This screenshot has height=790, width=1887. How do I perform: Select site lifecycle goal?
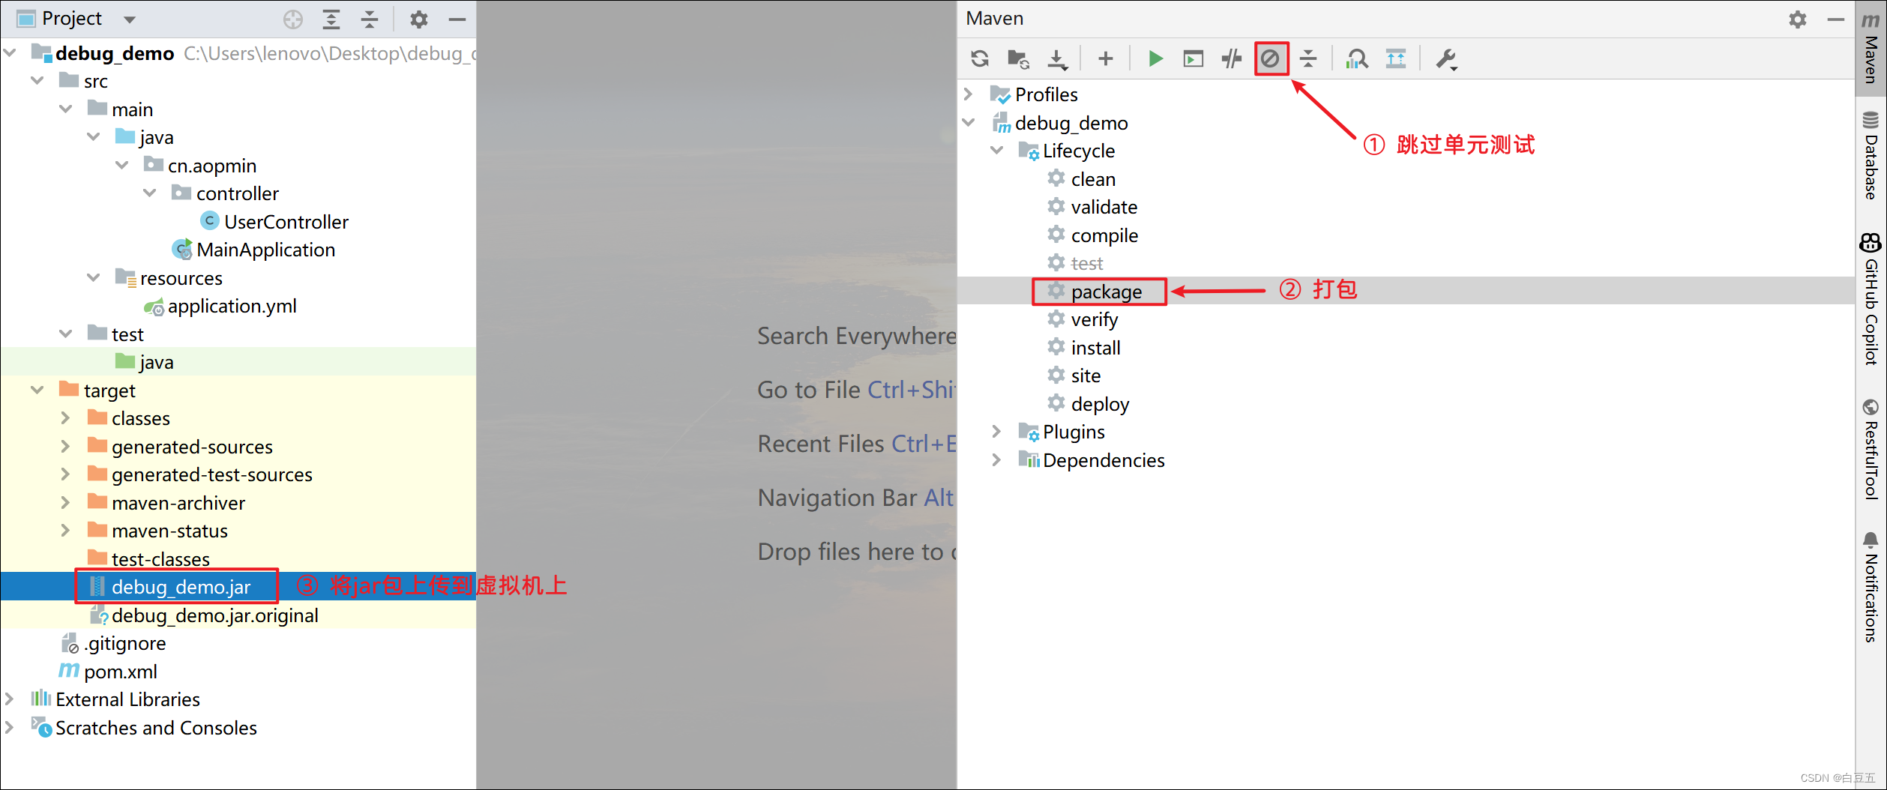click(1086, 376)
